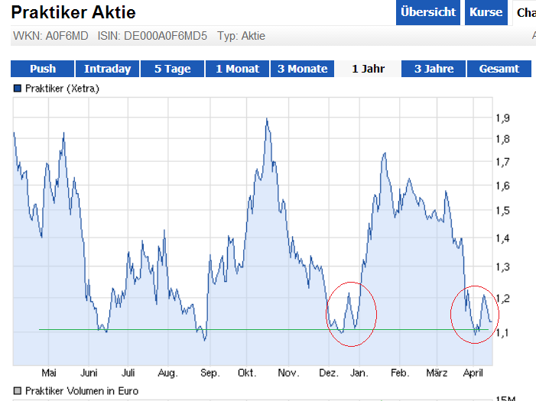Show the Gesamt chart range
The height and width of the screenshot is (401, 536).
[x=499, y=69]
